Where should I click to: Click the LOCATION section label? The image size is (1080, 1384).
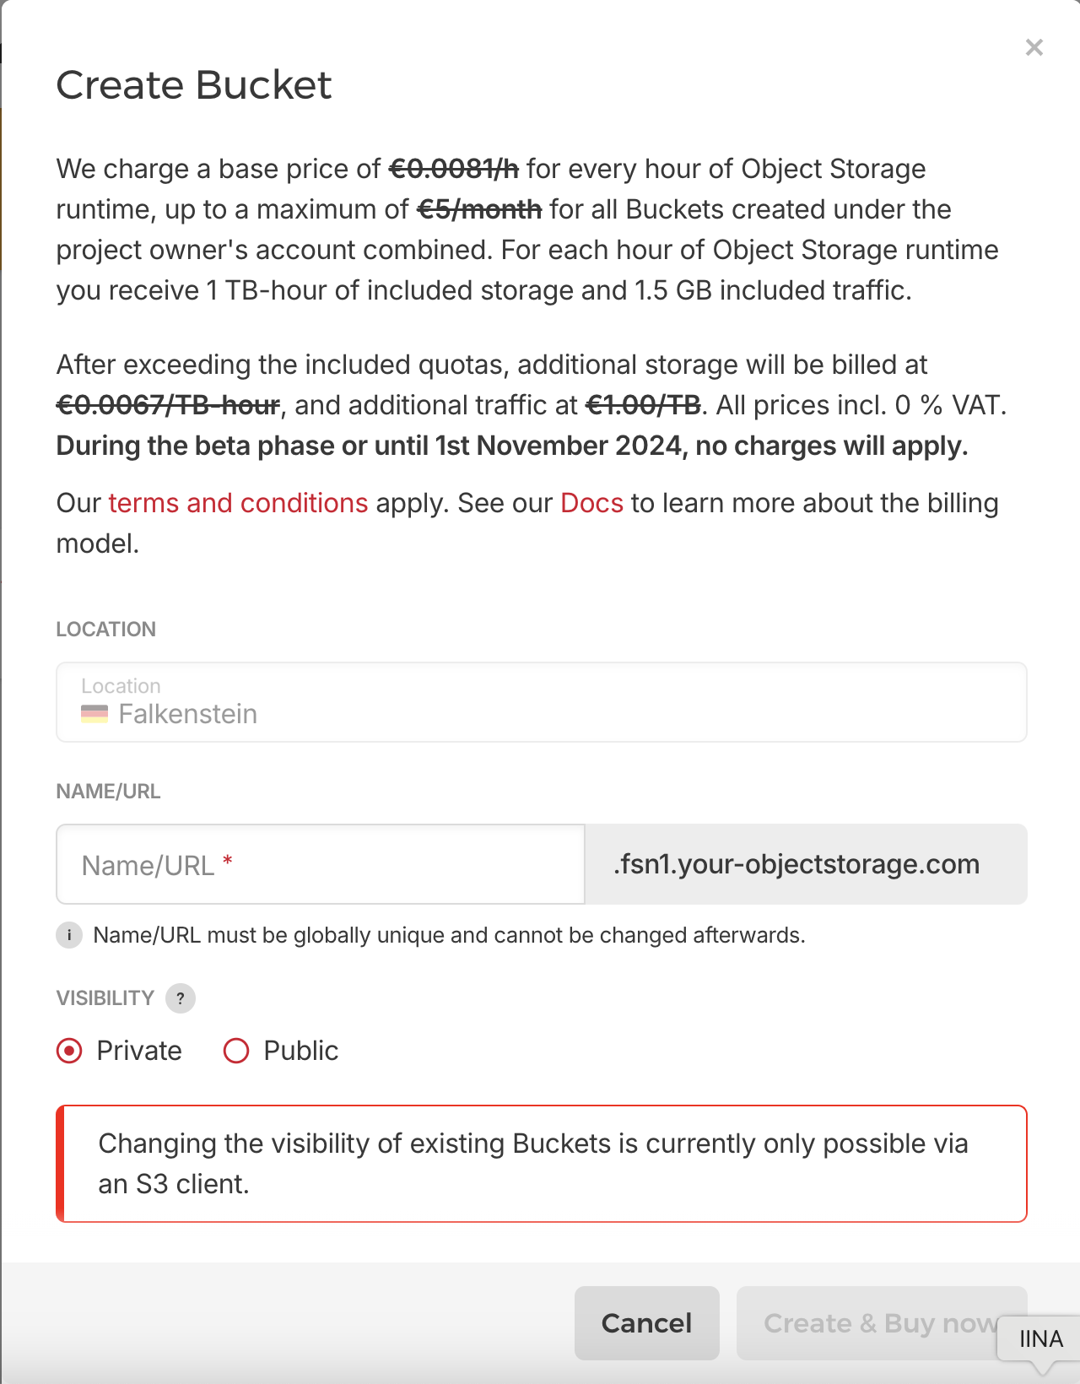click(x=105, y=630)
